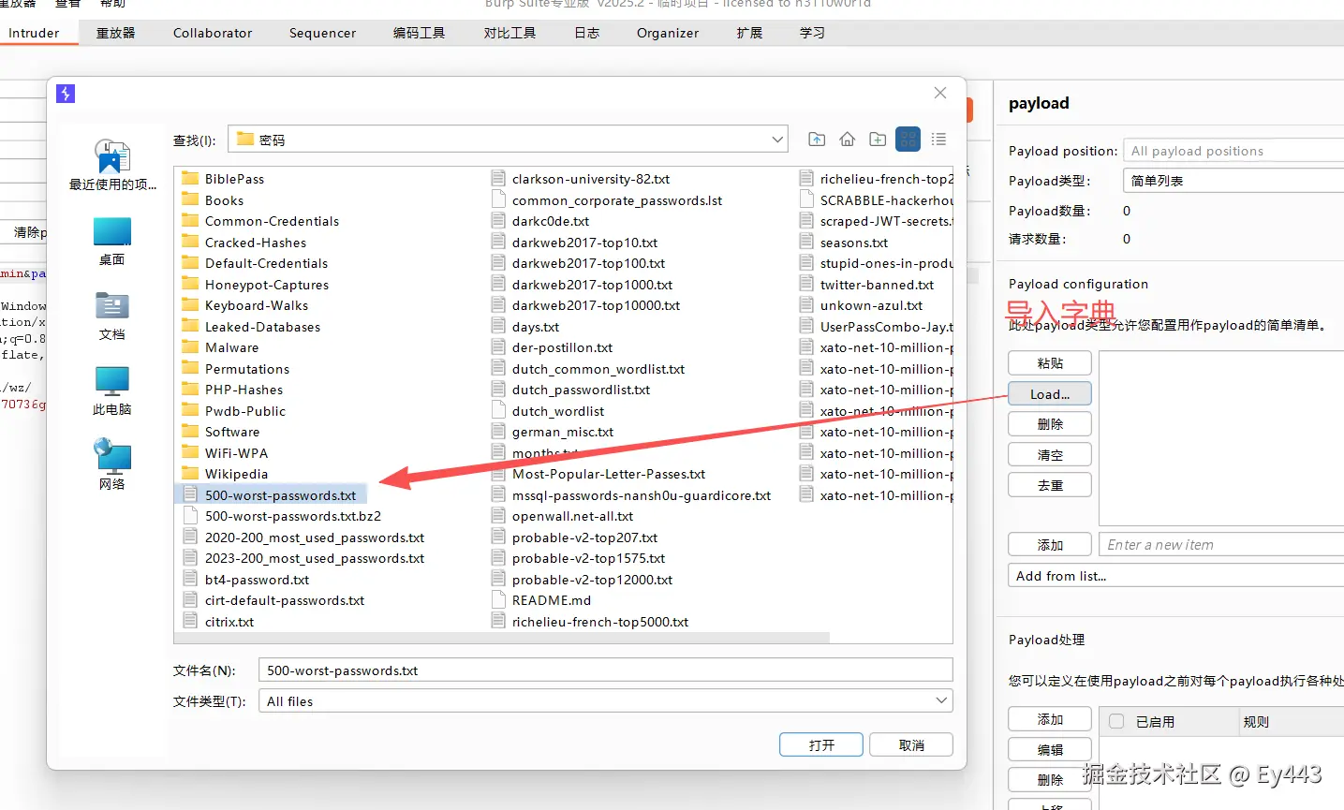Select the Permutations folder
1344x810 pixels.
coord(235,369)
